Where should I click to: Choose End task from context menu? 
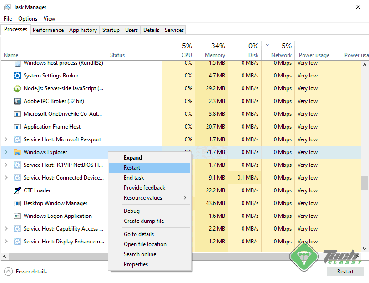[134, 178]
